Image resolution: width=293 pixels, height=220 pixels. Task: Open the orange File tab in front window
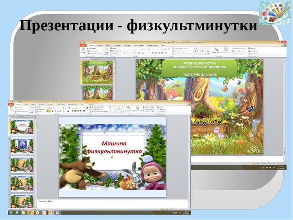11,104
